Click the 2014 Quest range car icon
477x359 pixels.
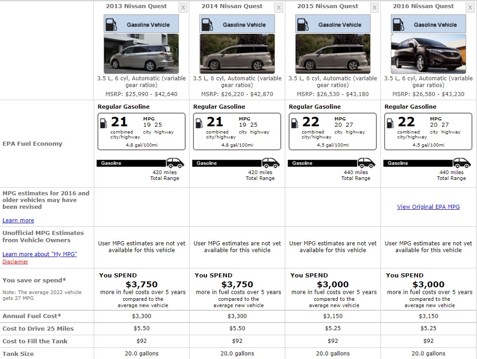[x=271, y=163]
